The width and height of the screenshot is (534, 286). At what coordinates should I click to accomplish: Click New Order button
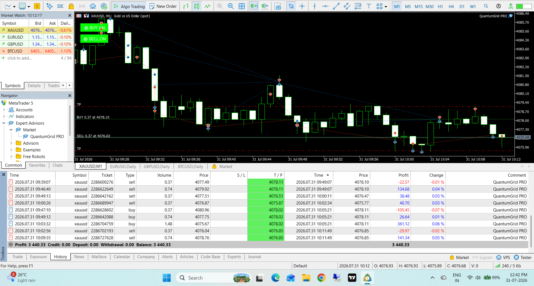click(x=163, y=6)
